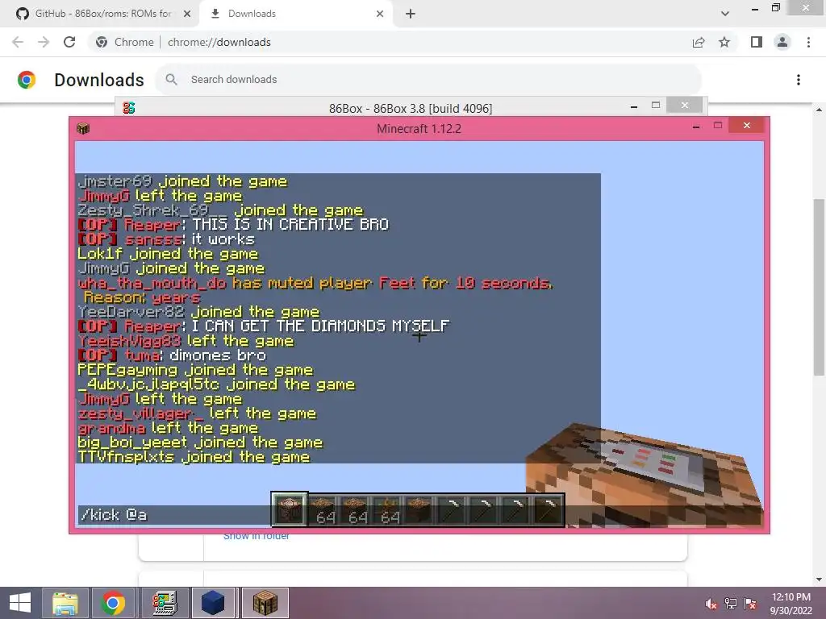The height and width of the screenshot is (619, 826).
Task: Click the network tray icon
Action: pyautogui.click(x=731, y=604)
